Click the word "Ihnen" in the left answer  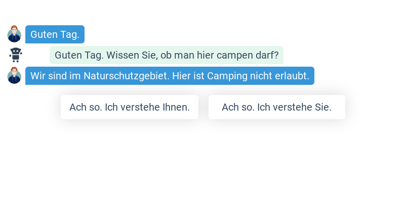click(x=177, y=107)
